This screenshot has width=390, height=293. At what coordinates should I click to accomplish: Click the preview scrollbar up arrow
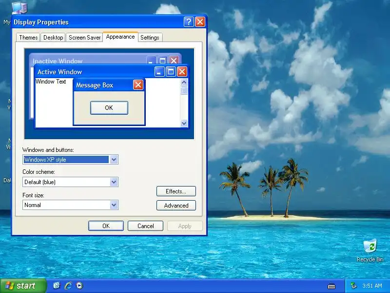click(x=184, y=82)
